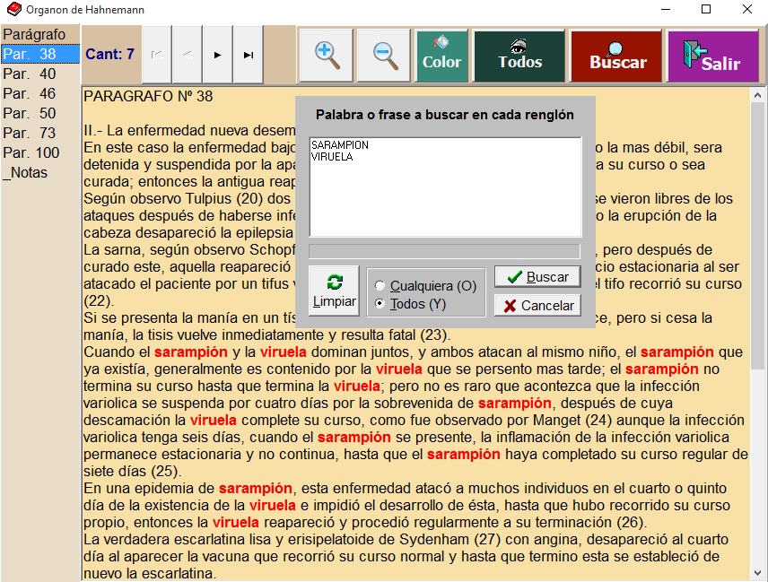This screenshot has height=582, width=768.
Task: Select Par. 73 in the paragraph list
Action: 40,133
